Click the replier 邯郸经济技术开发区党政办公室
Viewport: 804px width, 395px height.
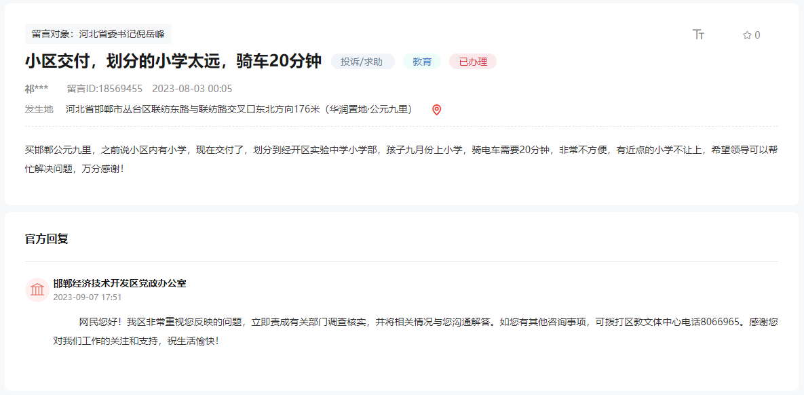pyautogui.click(x=119, y=283)
